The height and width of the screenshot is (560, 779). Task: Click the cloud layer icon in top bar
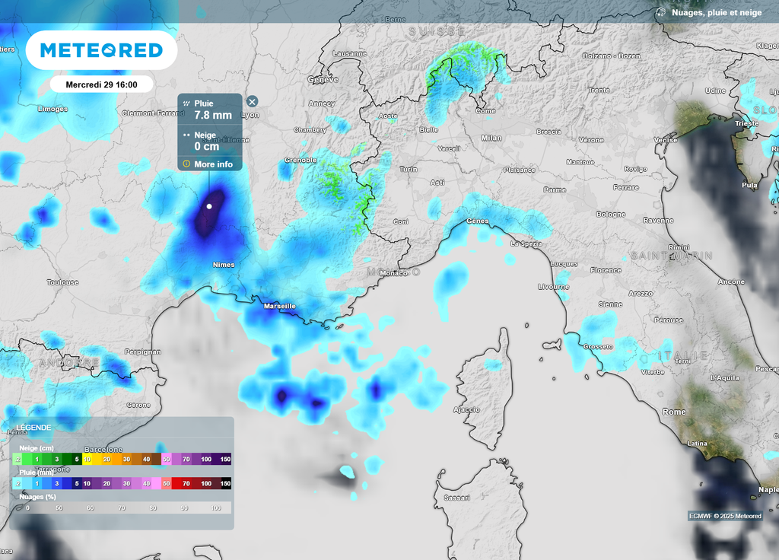[660, 12]
